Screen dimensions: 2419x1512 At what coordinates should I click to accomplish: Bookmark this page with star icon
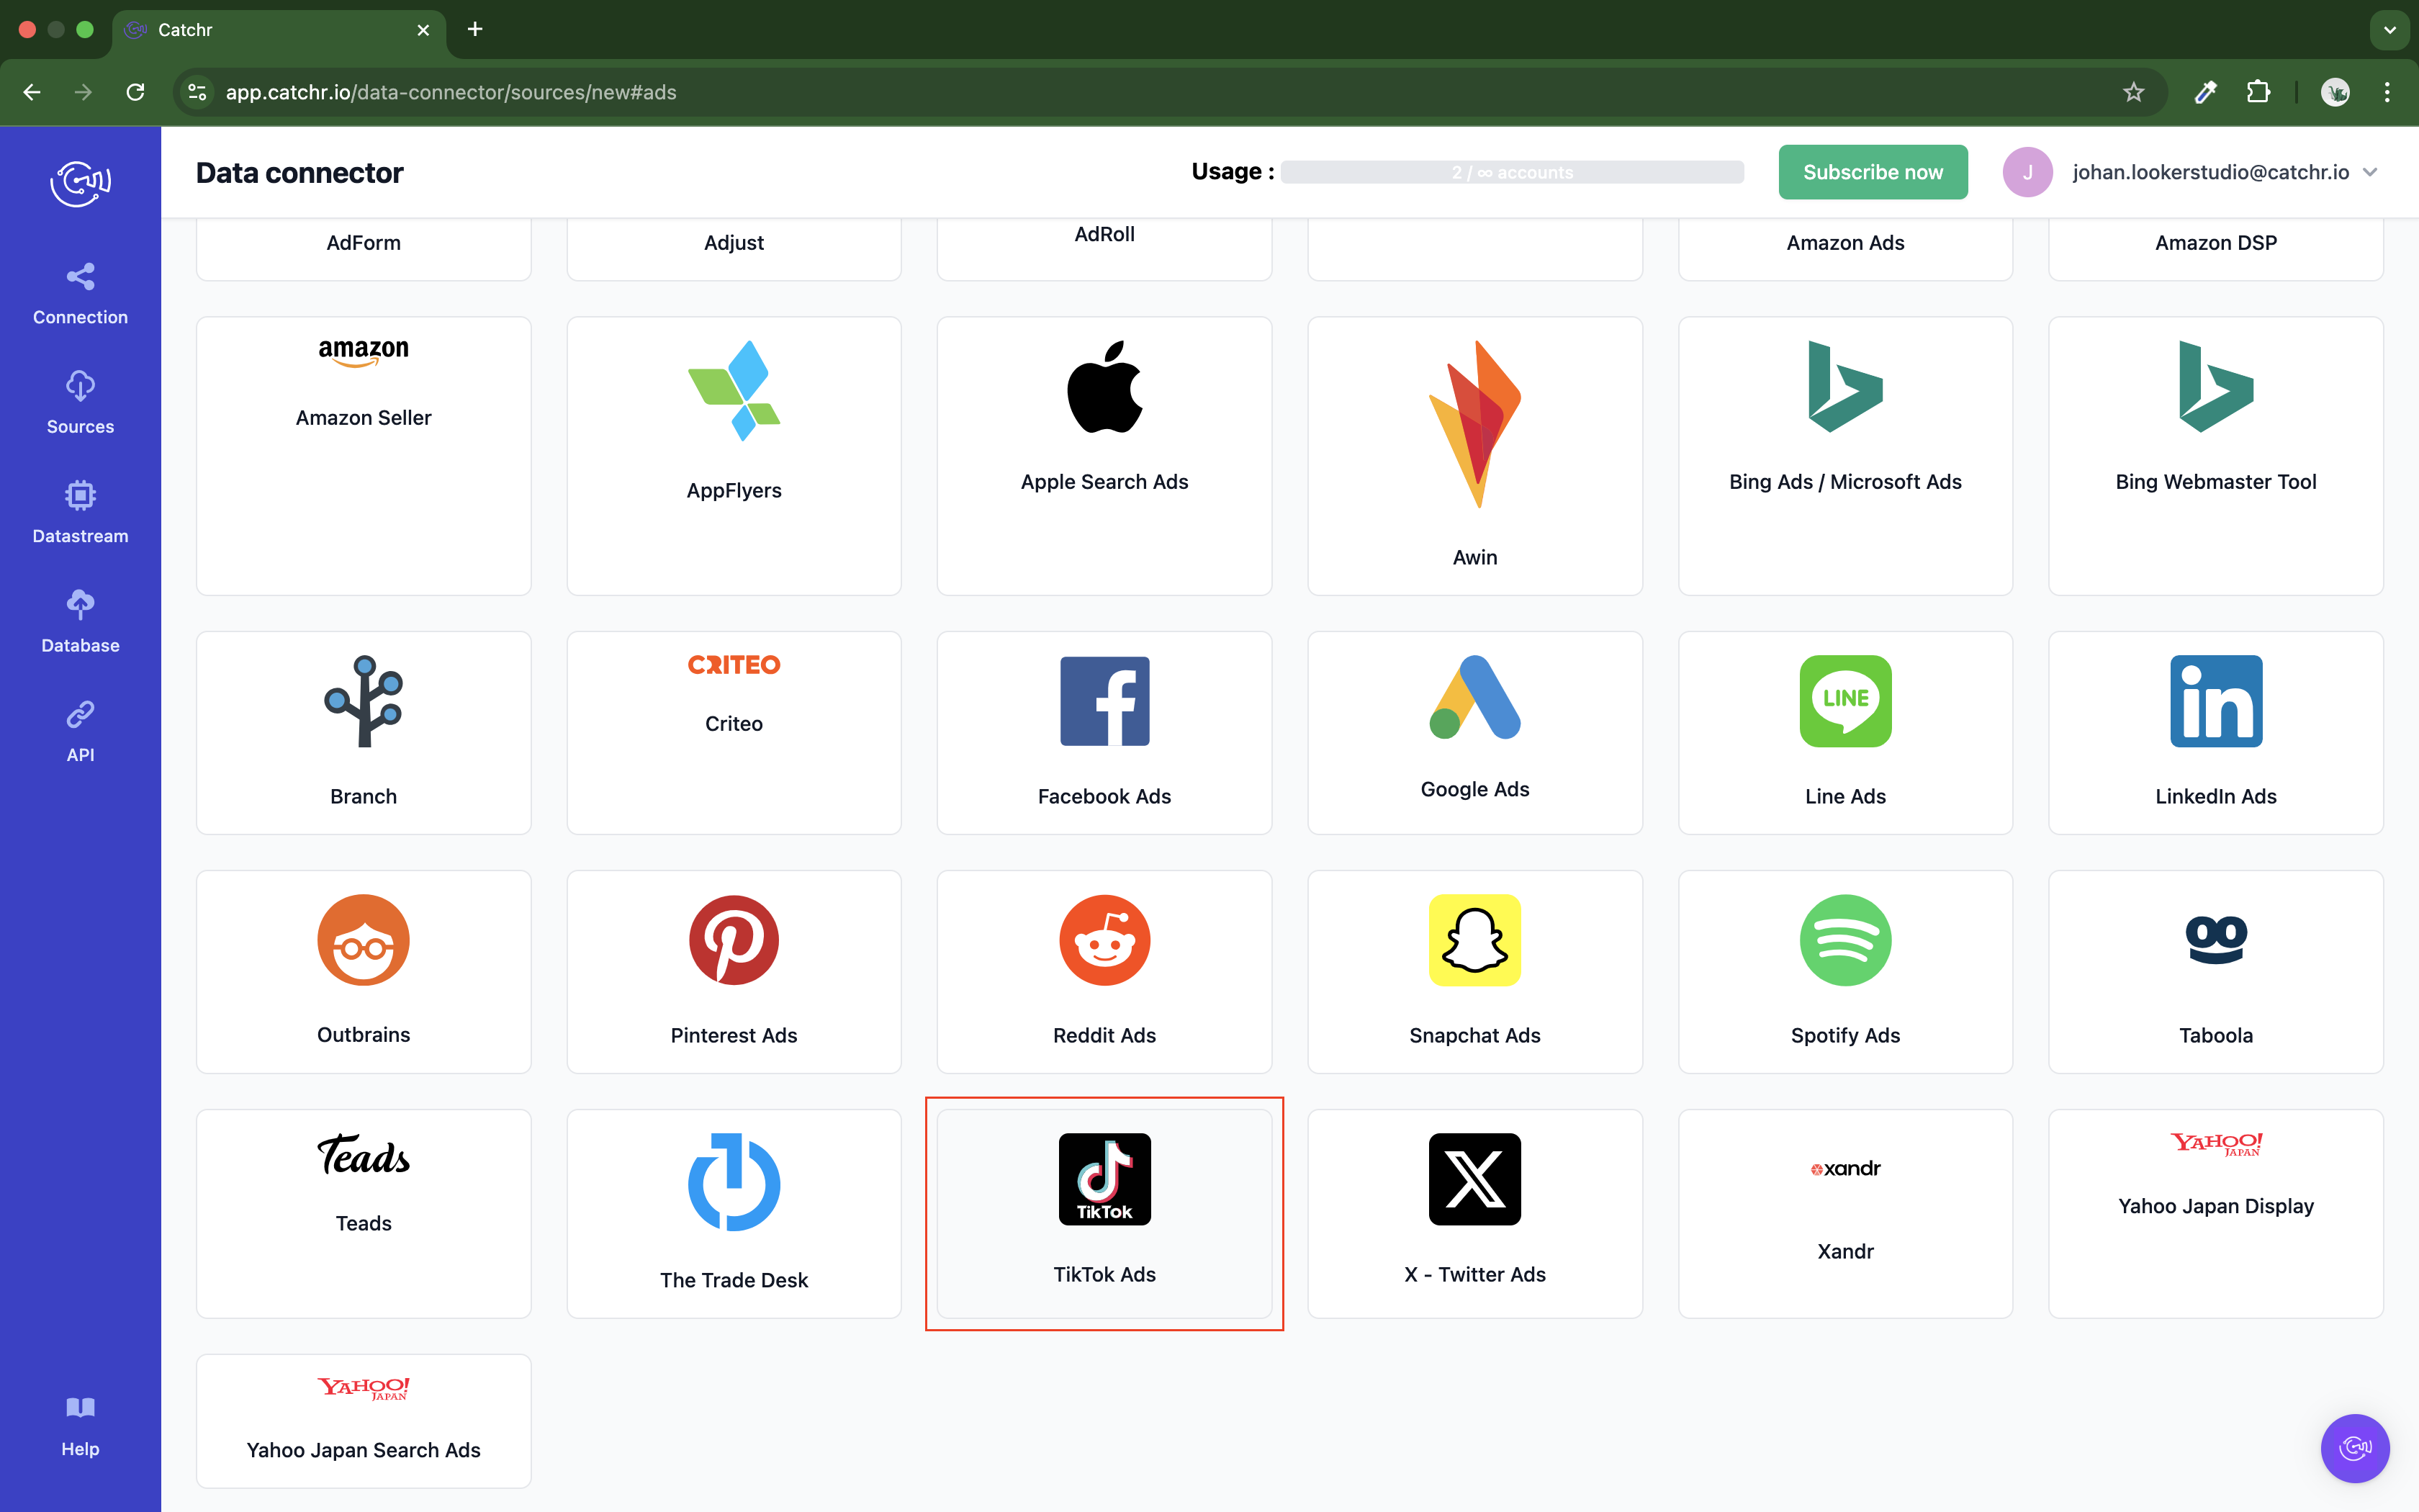[2133, 92]
